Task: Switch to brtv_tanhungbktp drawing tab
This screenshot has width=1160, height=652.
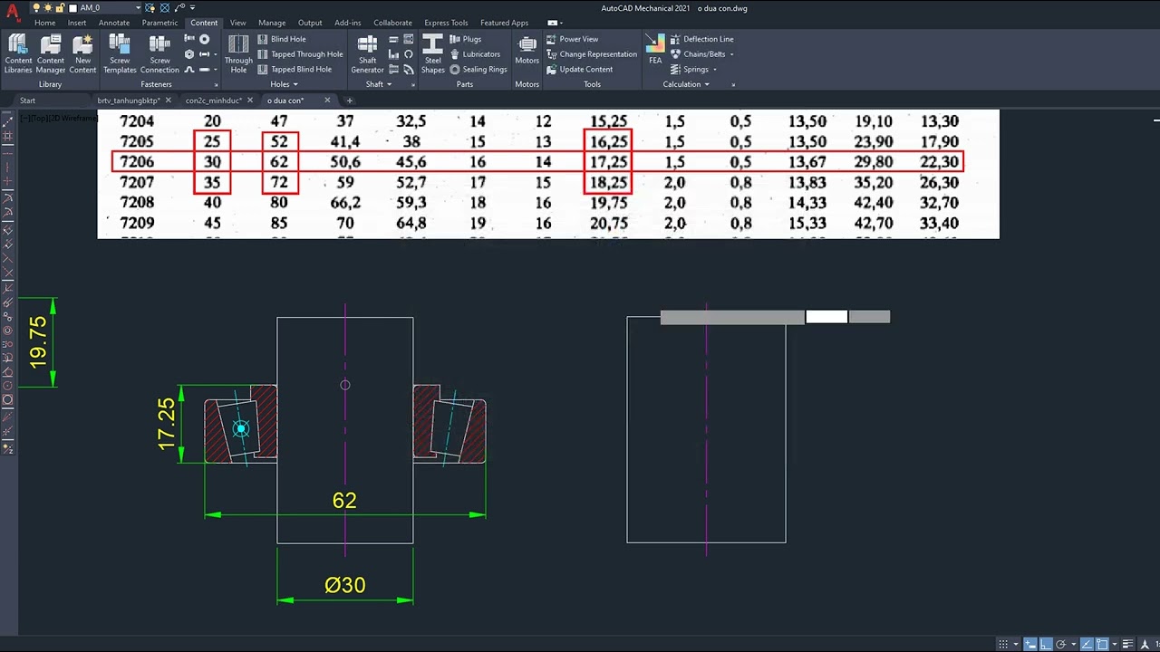Action: [x=128, y=101]
